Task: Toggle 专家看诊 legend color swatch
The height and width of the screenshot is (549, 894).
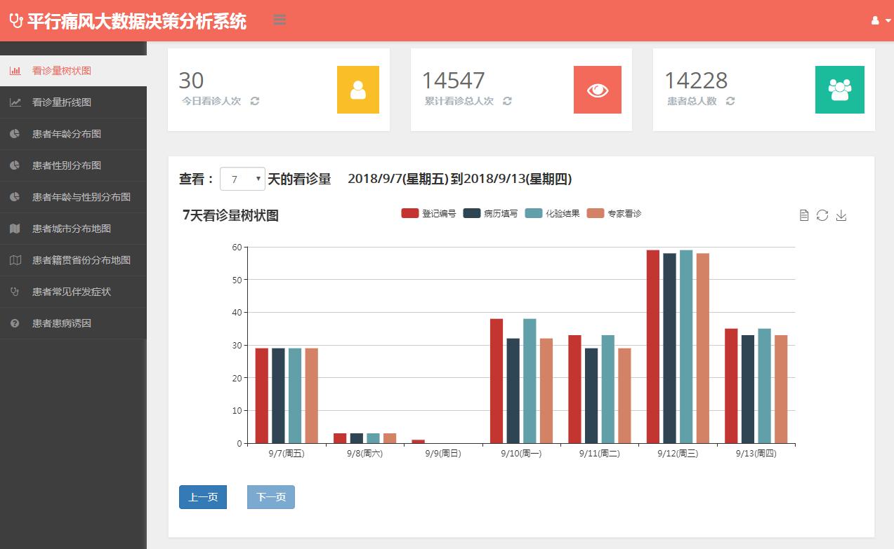Action: coord(596,213)
